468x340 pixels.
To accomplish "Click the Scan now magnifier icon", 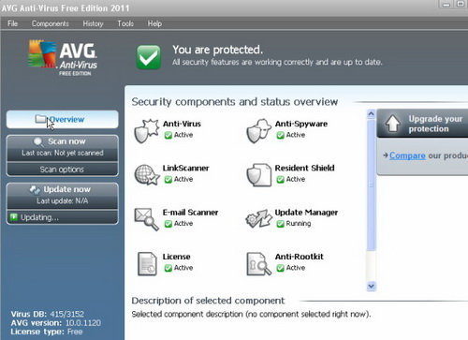I will (x=38, y=142).
